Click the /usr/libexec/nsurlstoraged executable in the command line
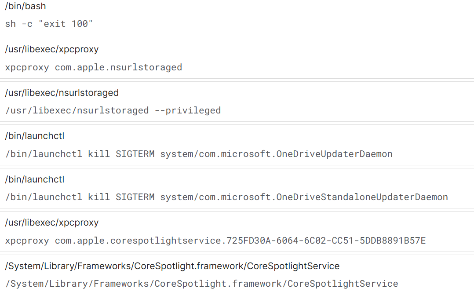This screenshot has width=474, height=292. [x=77, y=110]
